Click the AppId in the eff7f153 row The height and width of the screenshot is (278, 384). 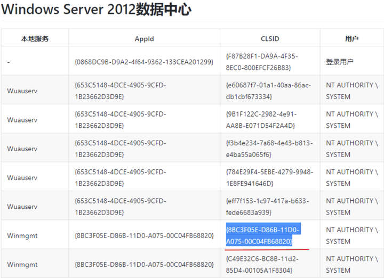[x=120, y=207]
